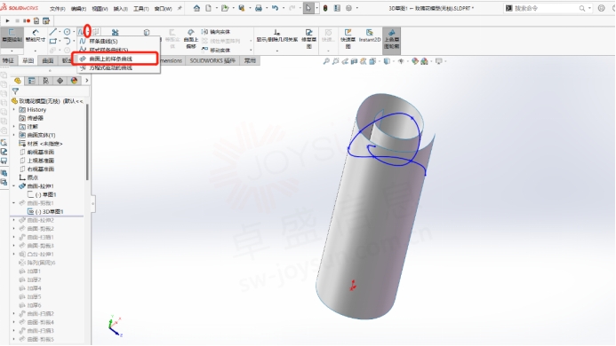Select the (-) 3D草图1 tree item

coord(49,211)
